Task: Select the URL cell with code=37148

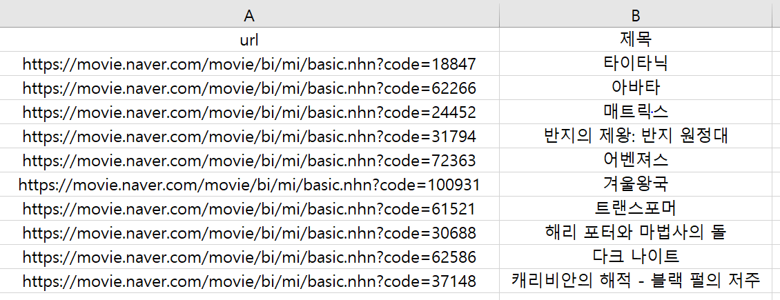Action: click(x=249, y=281)
